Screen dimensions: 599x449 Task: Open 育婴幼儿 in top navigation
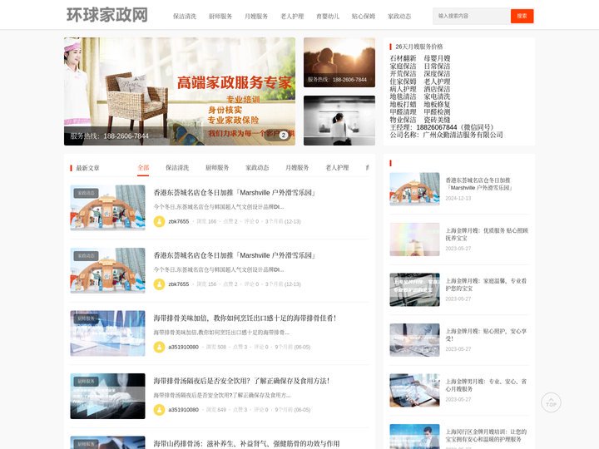point(328,16)
